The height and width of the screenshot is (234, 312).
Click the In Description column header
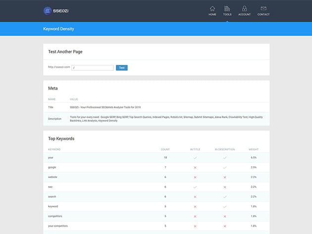pyautogui.click(x=224, y=149)
